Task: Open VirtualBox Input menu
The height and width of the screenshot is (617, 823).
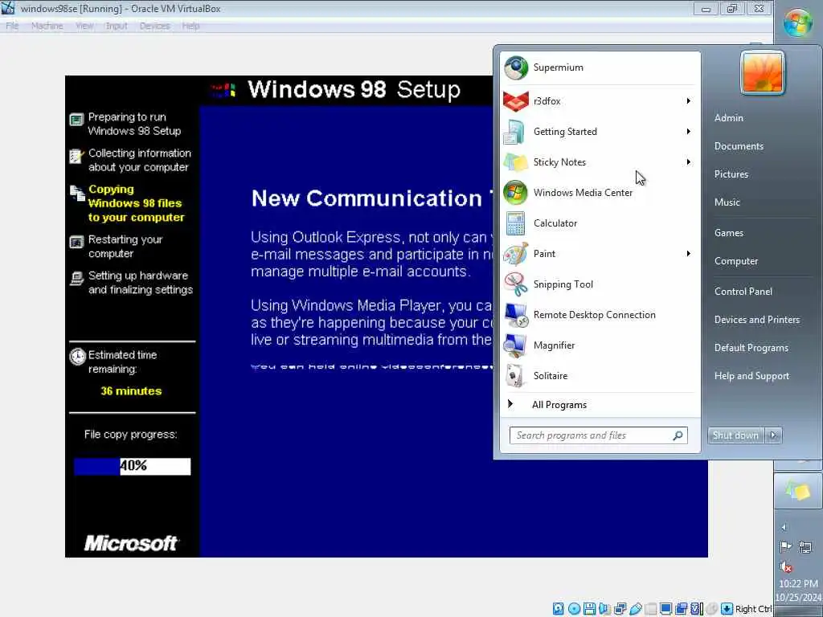Action: [117, 26]
